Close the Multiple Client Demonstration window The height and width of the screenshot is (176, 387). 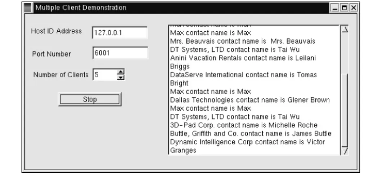354,8
